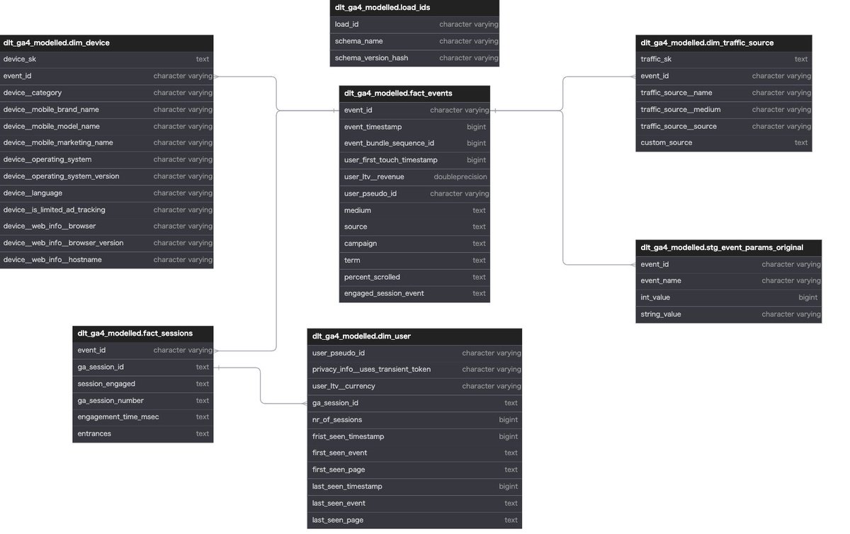Select event_id in the fact_sessions table
This screenshot has width=850, height=534.
pos(143,350)
